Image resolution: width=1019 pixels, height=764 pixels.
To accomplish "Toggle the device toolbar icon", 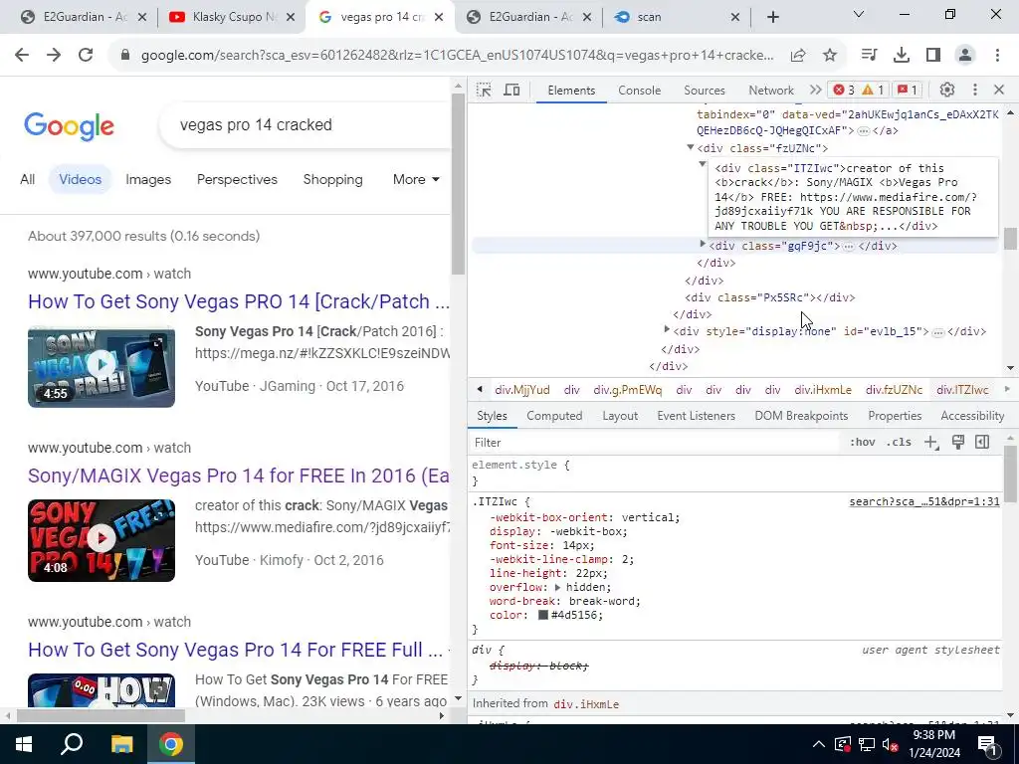I will tap(512, 90).
